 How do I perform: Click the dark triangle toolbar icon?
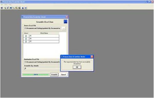tap(23, 8)
